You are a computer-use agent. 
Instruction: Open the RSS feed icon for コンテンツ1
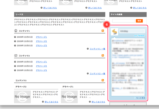(103, 31)
